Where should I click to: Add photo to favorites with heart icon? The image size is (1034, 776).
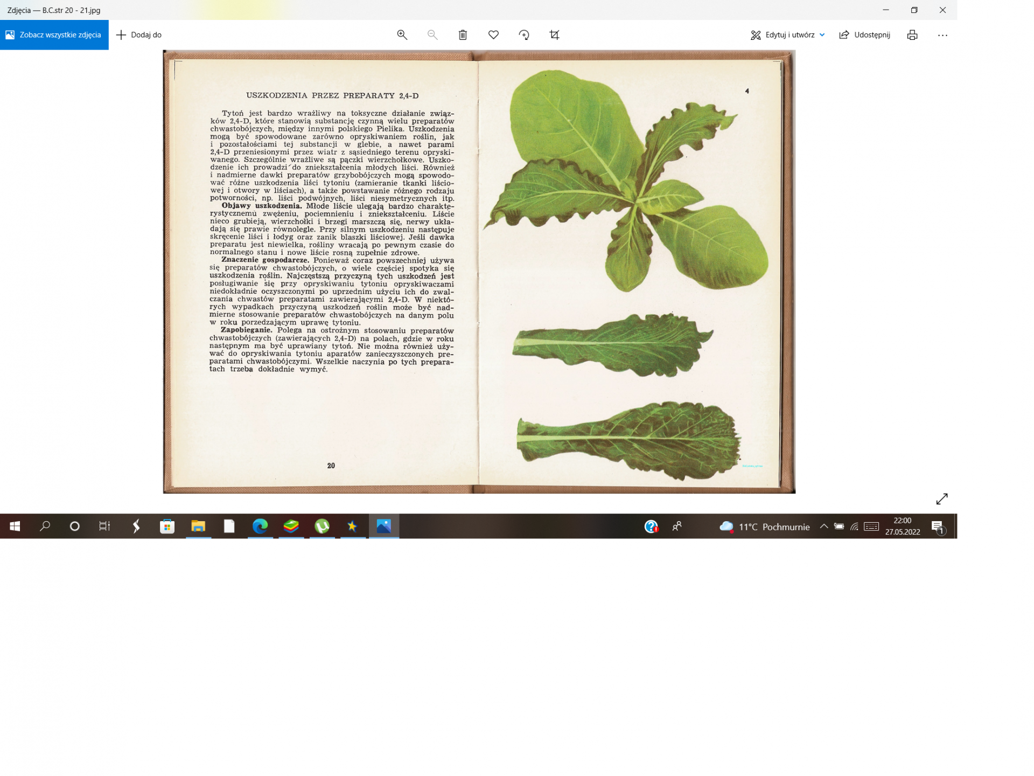pyautogui.click(x=493, y=35)
